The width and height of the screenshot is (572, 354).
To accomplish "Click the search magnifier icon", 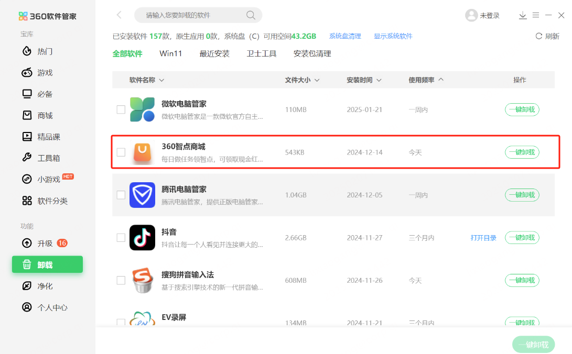I will click(251, 15).
